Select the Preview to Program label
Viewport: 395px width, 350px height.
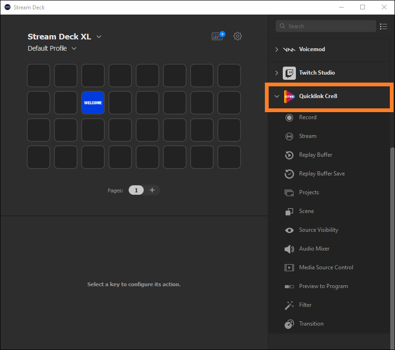323,286
